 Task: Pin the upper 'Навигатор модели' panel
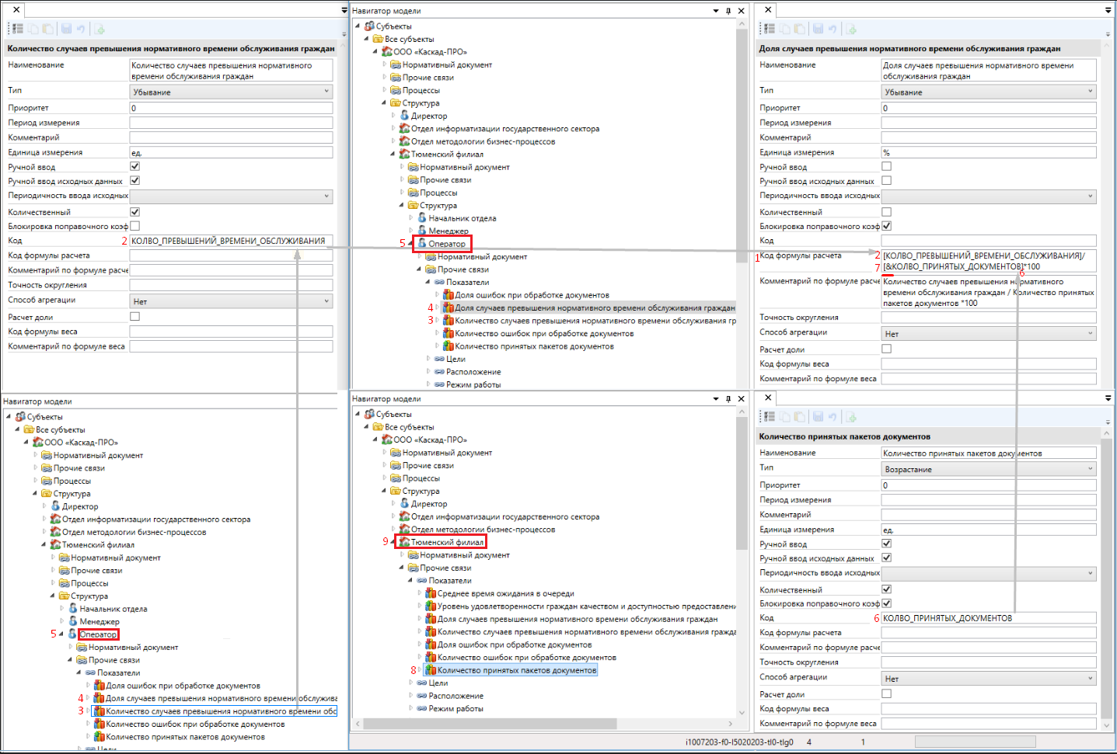[728, 11]
